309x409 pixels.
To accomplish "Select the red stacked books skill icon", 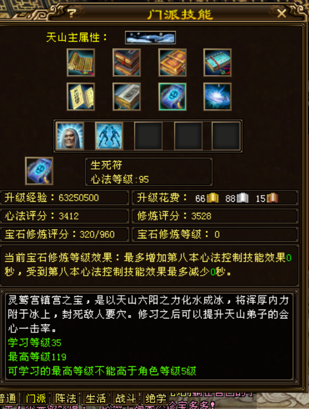I will pyautogui.click(x=127, y=63).
